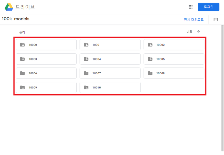Reverse sort direction with the arrow
The width and height of the screenshot is (224, 155).
point(198,32)
